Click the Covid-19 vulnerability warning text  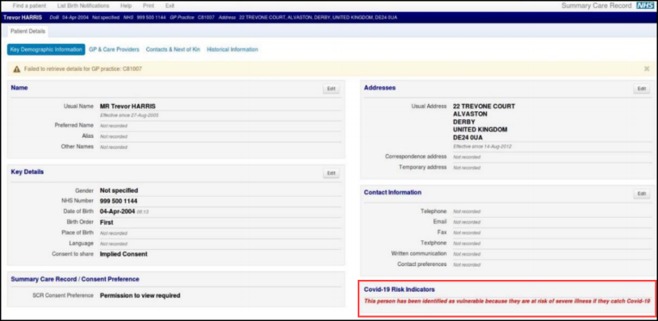(x=507, y=301)
